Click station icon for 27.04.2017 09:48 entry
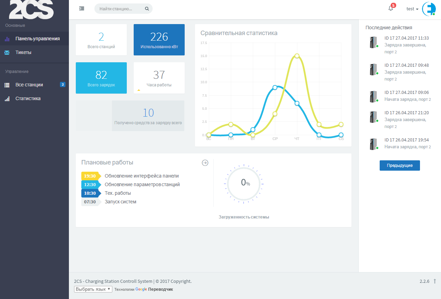Image resolution: width=441 pixels, height=299 pixels. coord(374,70)
